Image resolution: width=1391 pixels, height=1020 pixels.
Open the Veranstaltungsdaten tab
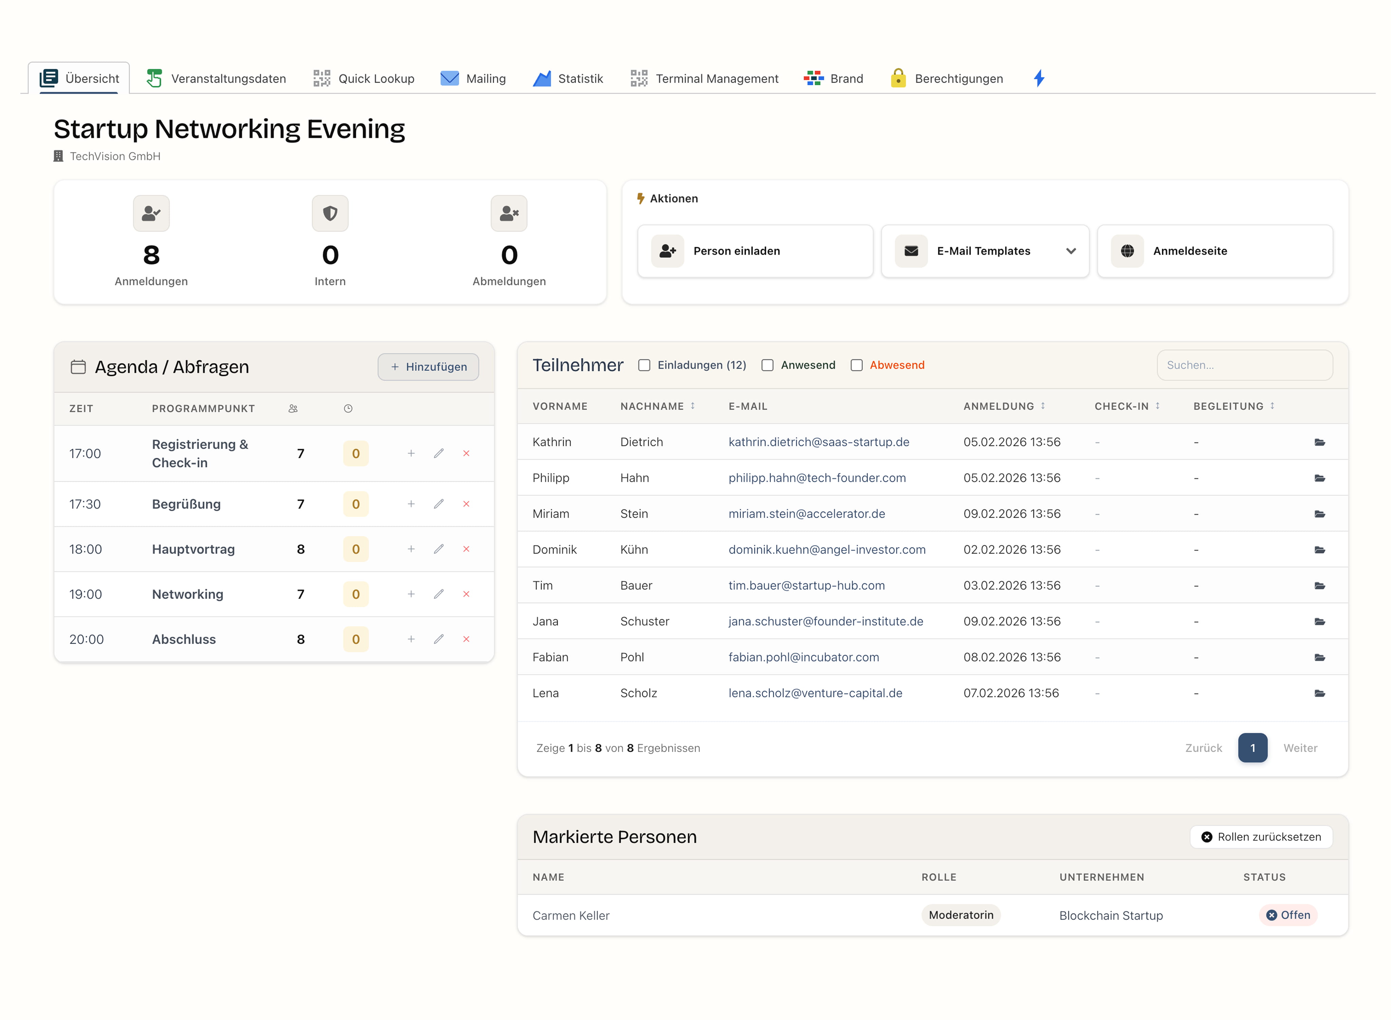pos(216,78)
